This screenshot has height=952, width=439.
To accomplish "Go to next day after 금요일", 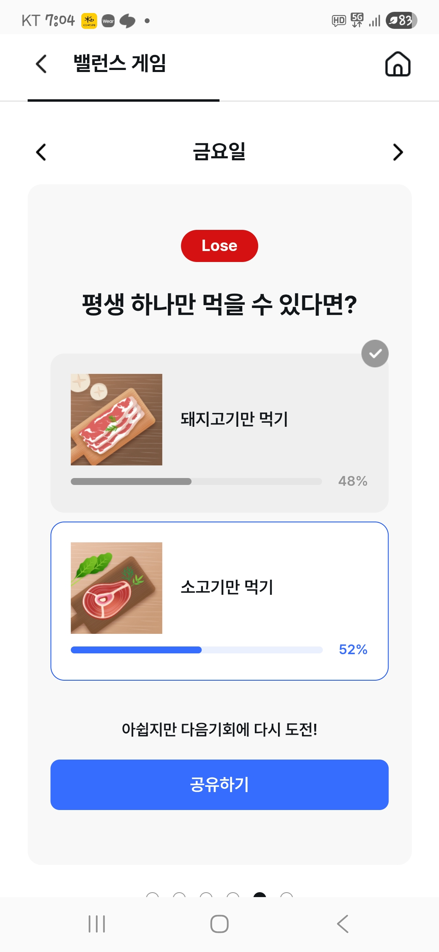I will click(x=398, y=152).
